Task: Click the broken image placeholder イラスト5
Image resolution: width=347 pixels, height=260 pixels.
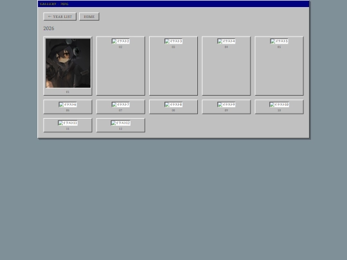Action: pos(279,41)
